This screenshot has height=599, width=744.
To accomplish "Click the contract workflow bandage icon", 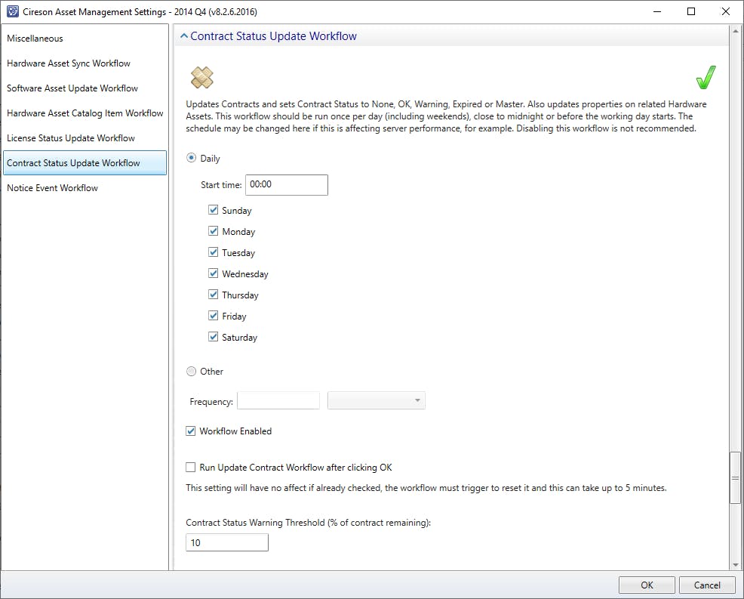I will coord(202,77).
